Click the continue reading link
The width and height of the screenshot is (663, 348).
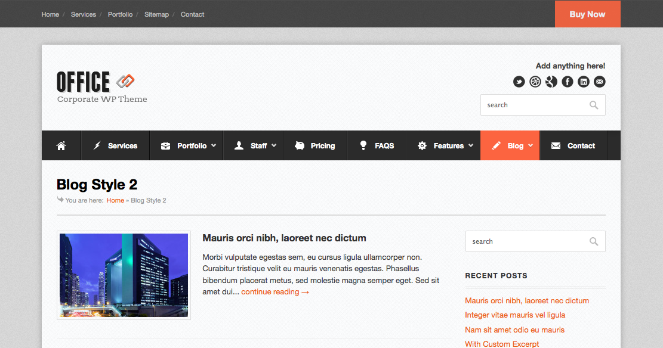tap(275, 292)
